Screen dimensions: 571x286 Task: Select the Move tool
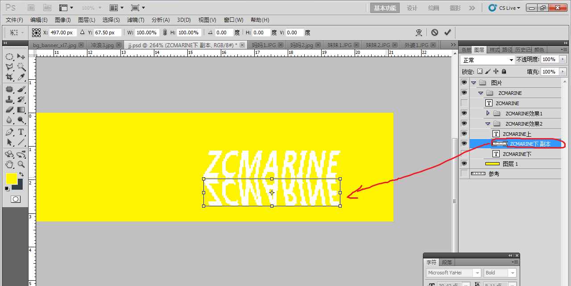[21, 57]
